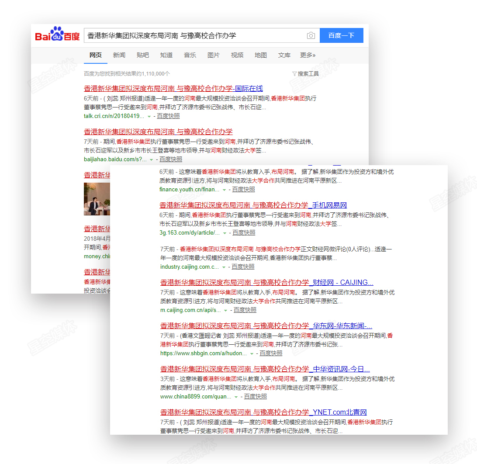Open 百度快照 for the talk.cri.cn result

click(x=168, y=116)
